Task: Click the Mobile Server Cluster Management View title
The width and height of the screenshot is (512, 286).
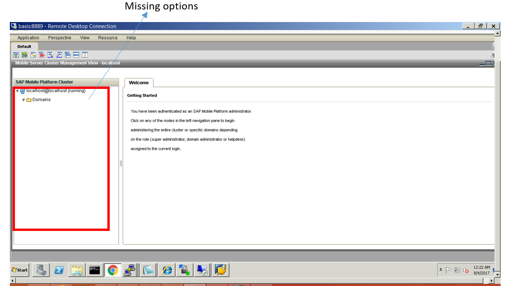Action: coord(68,63)
